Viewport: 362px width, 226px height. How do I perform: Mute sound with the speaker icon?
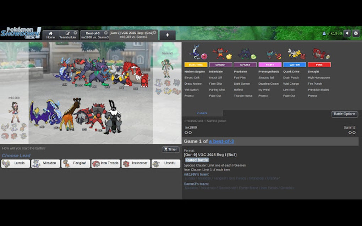click(347, 33)
